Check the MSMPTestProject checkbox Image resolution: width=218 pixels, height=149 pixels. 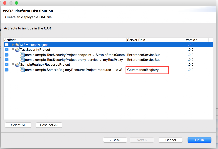[x=6, y=45]
